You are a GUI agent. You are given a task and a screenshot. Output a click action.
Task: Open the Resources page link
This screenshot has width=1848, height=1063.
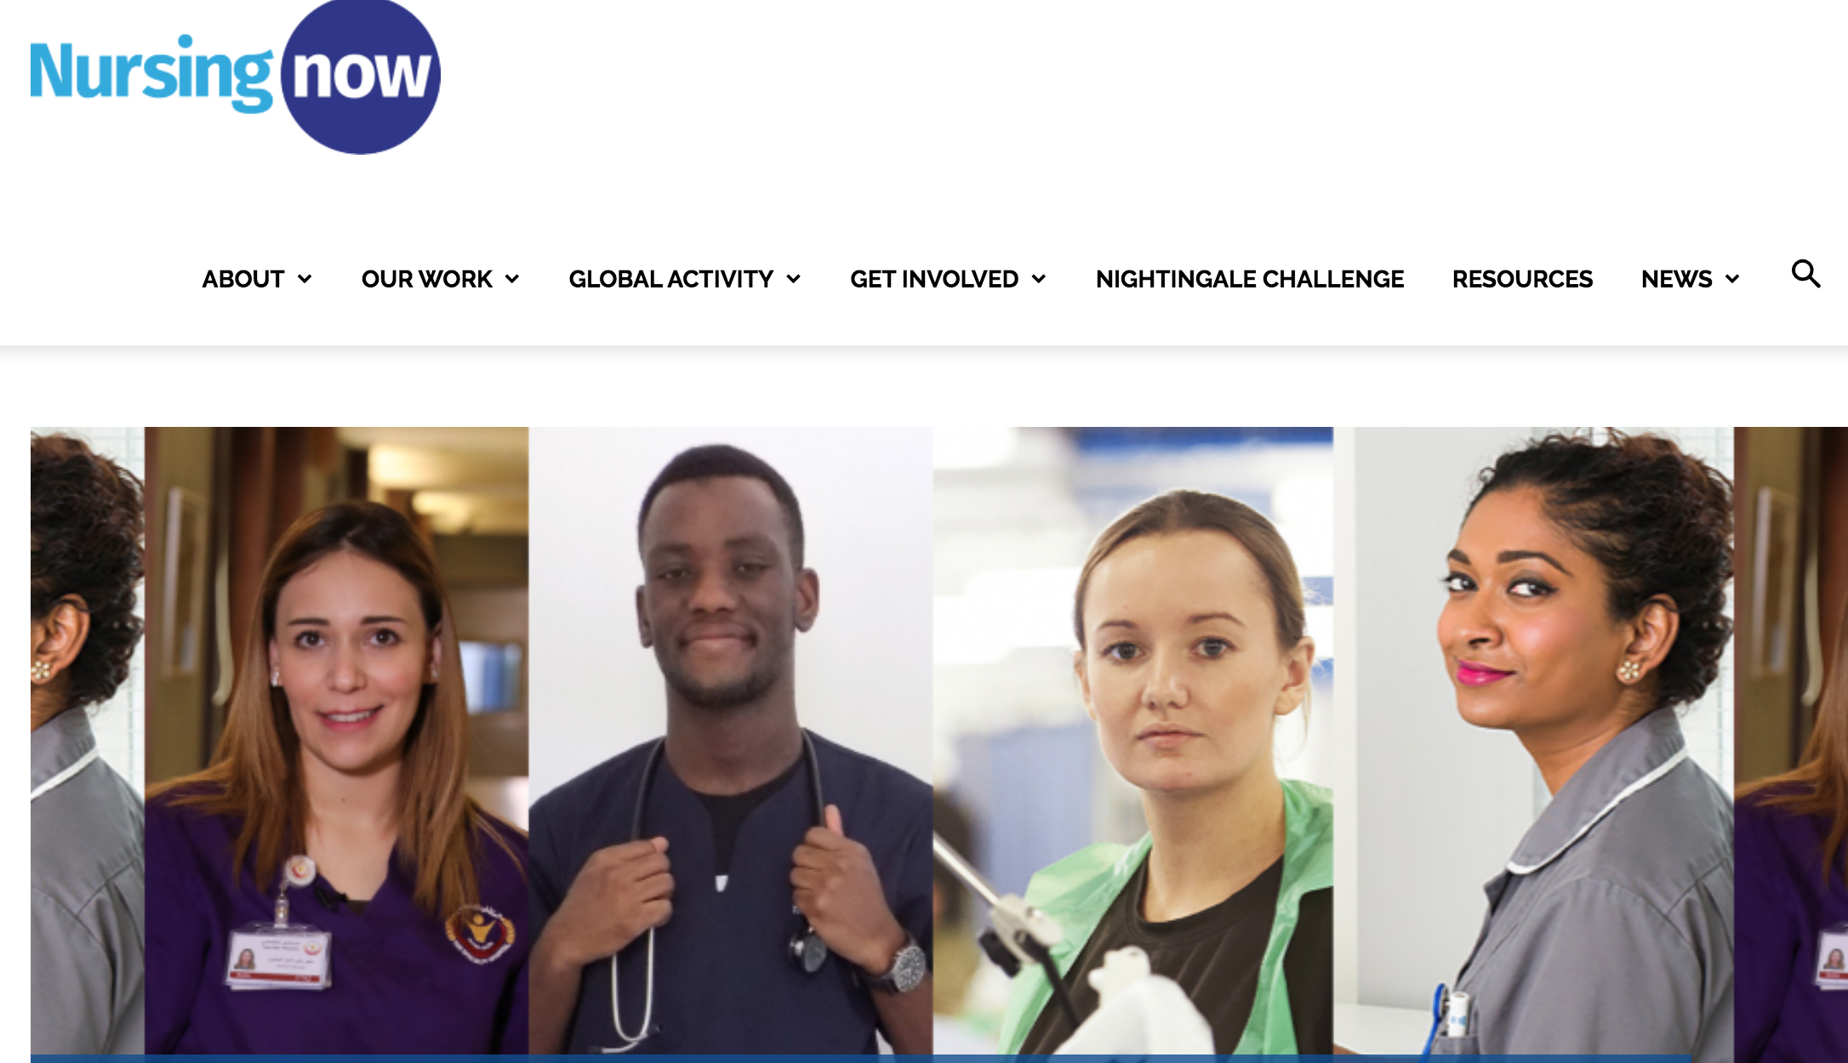click(1522, 279)
